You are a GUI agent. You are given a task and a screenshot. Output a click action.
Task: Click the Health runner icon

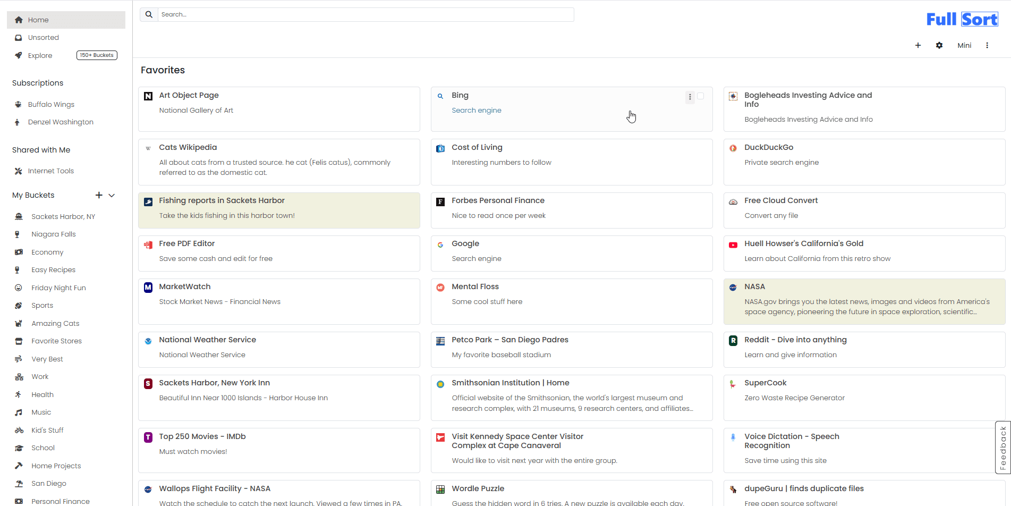pyautogui.click(x=19, y=394)
